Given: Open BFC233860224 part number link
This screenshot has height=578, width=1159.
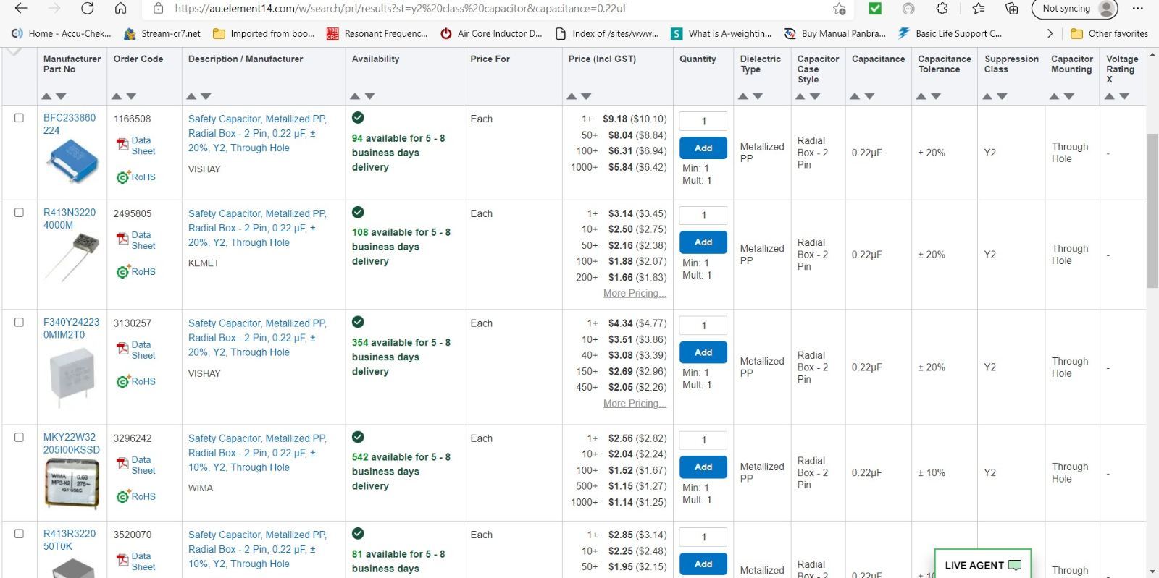Looking at the screenshot, I should pos(70,124).
